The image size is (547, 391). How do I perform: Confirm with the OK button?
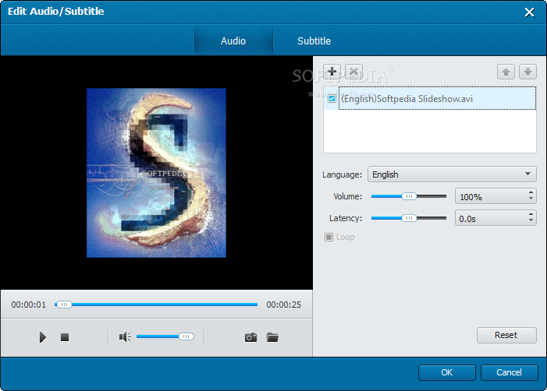coord(447,372)
